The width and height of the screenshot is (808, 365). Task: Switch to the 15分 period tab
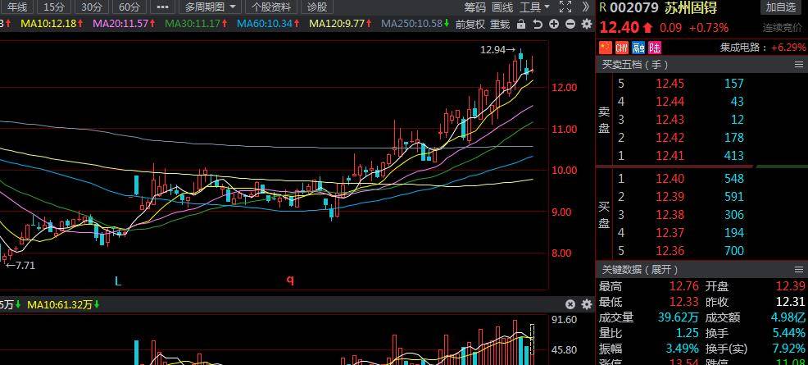click(54, 7)
